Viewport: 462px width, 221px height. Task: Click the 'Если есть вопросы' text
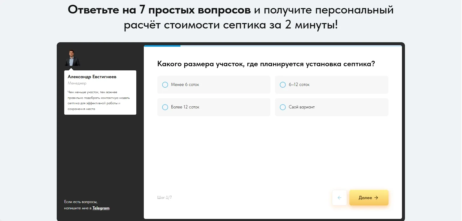[x=81, y=202]
